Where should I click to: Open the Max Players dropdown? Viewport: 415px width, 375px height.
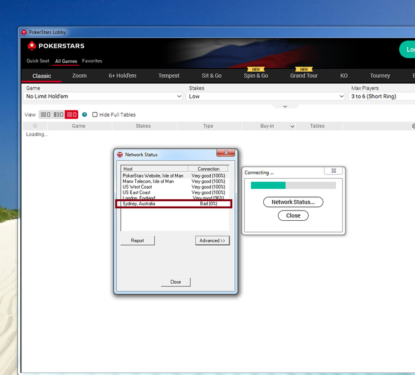click(x=382, y=96)
